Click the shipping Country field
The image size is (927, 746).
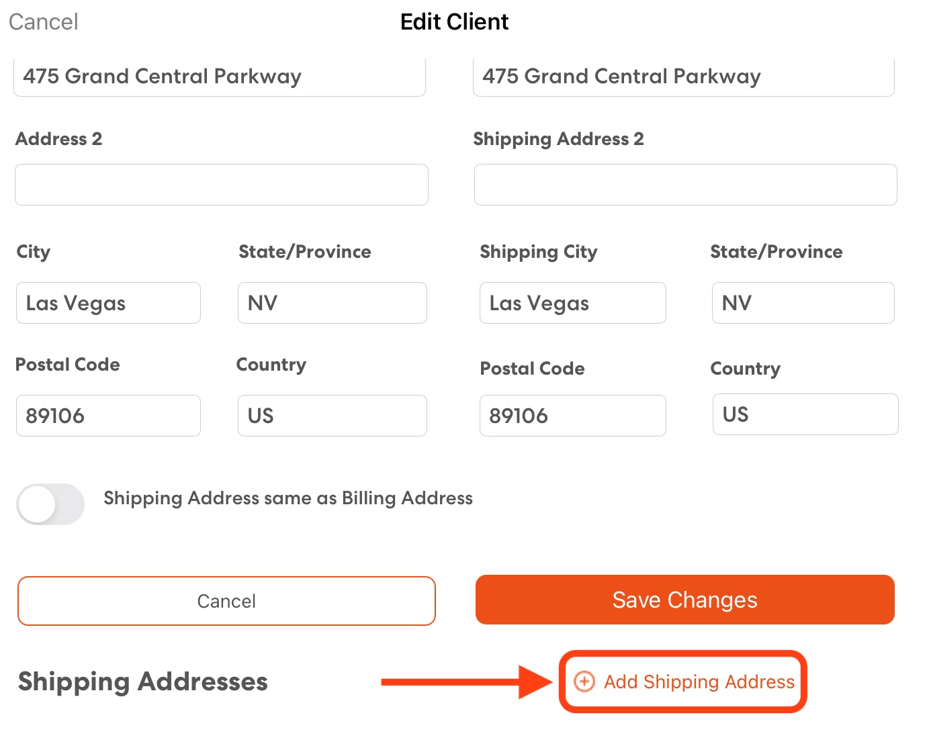(805, 414)
